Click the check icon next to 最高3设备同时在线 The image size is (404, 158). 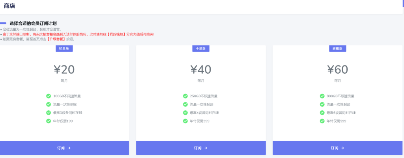coord(49,113)
